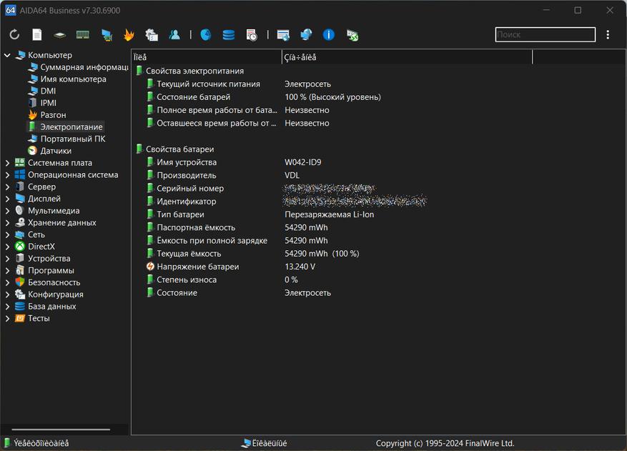Select Имя компьютера in the tree
The width and height of the screenshot is (627, 451).
tap(73, 79)
